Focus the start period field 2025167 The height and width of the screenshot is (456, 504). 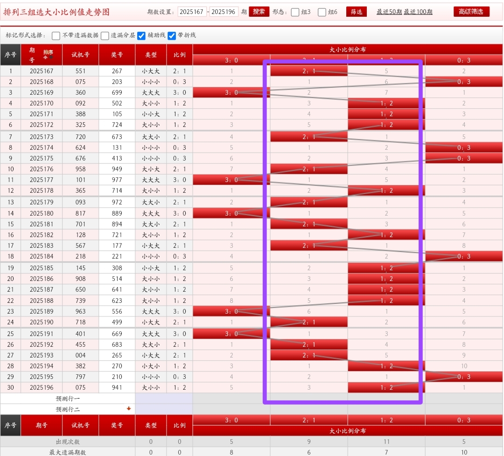[192, 12]
